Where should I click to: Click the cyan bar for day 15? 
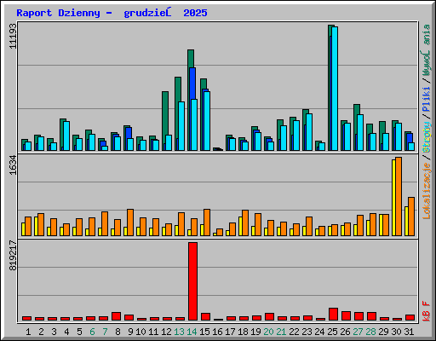[207, 121]
